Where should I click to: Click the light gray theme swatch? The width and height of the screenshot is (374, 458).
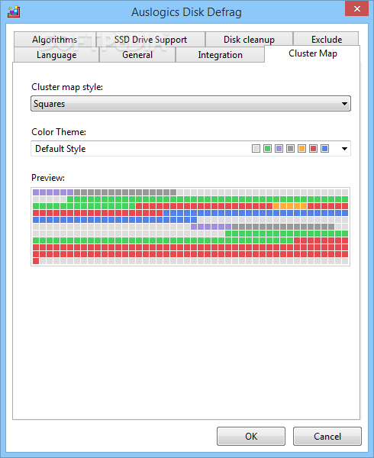[x=256, y=149]
